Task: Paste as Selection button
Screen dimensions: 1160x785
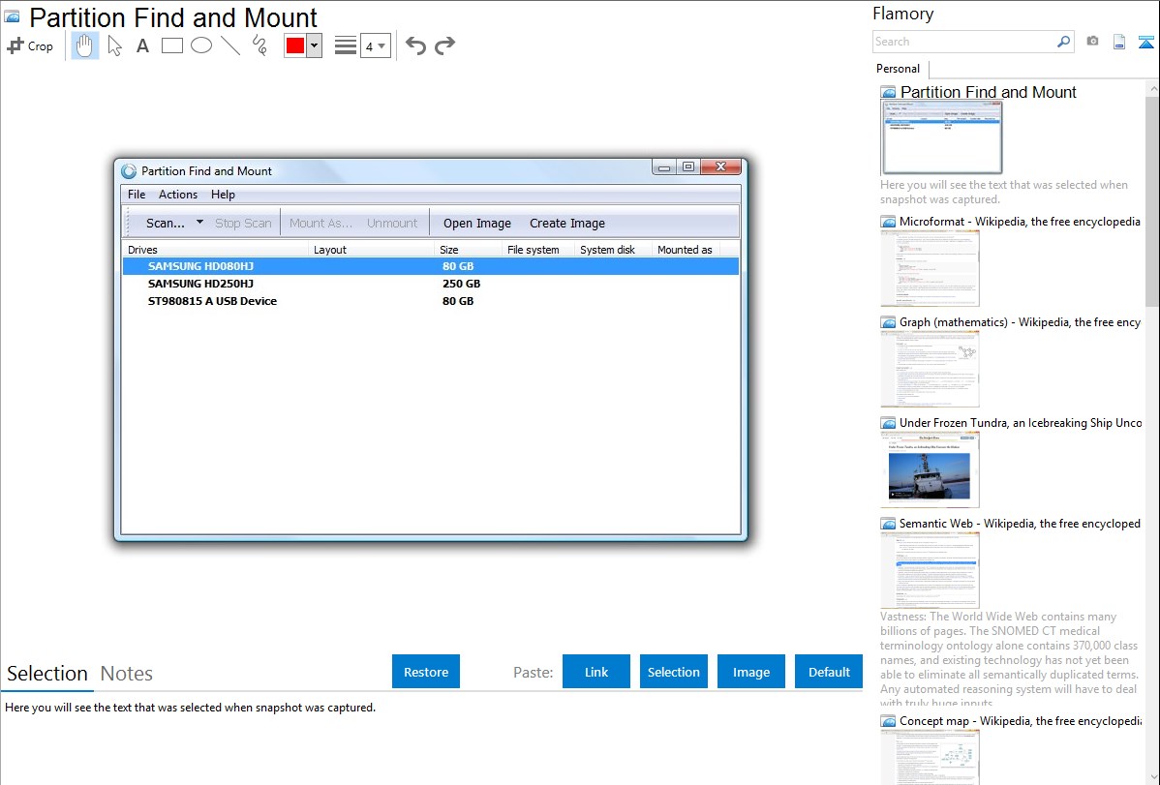Action: click(x=673, y=671)
